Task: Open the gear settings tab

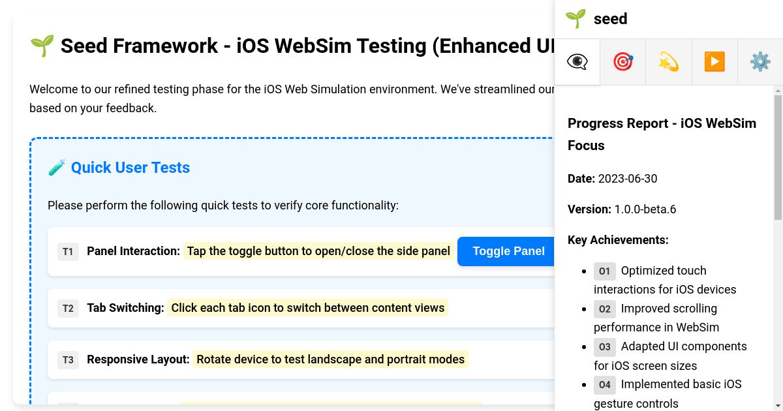Action: [760, 61]
